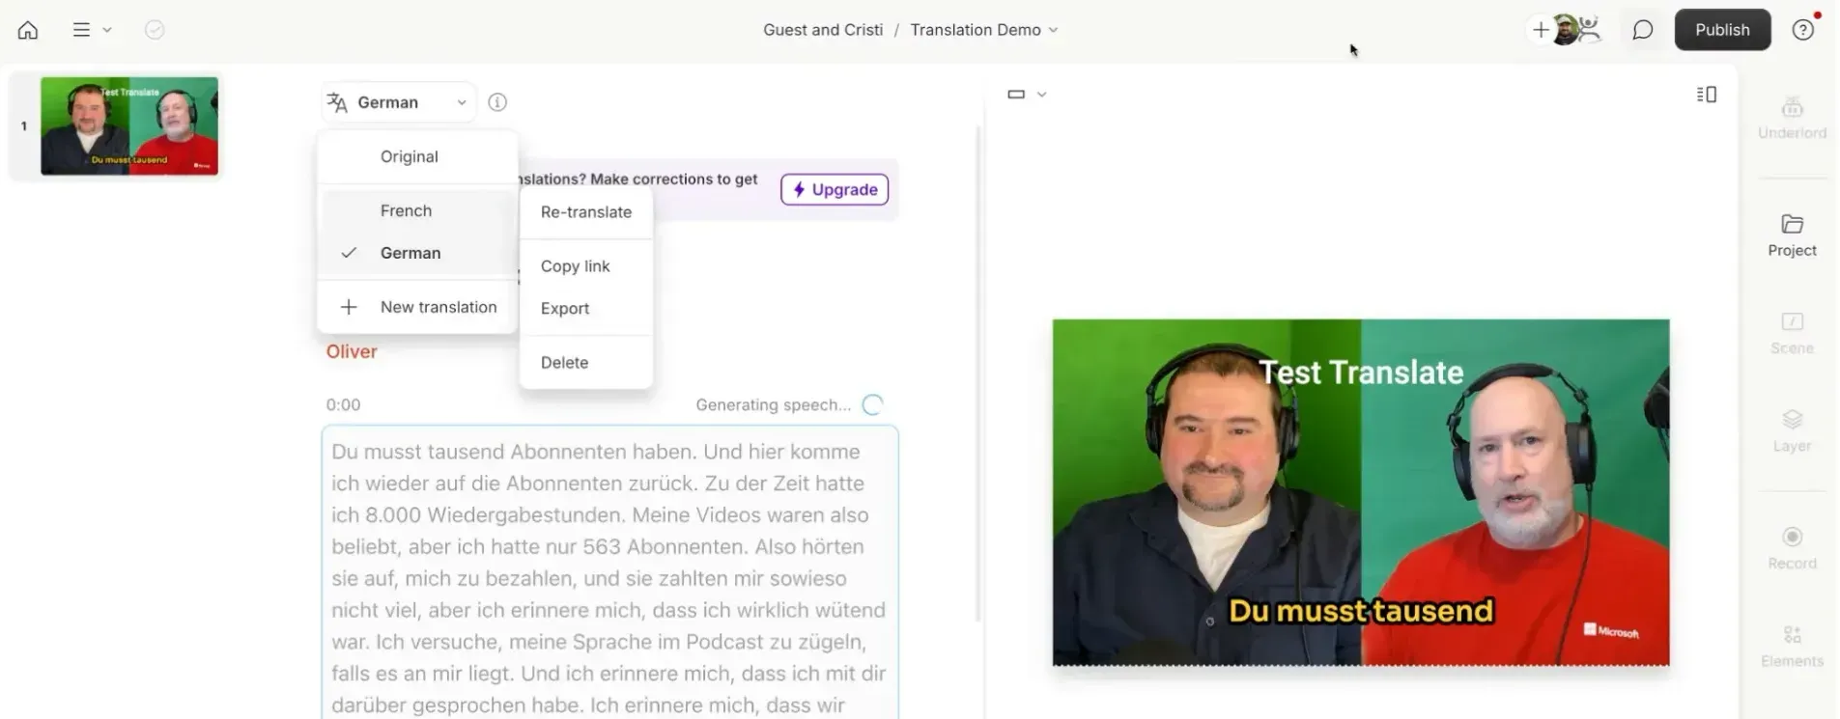Open the Guest and Cristi drive link
The width and height of the screenshot is (1840, 719).
pyautogui.click(x=823, y=30)
